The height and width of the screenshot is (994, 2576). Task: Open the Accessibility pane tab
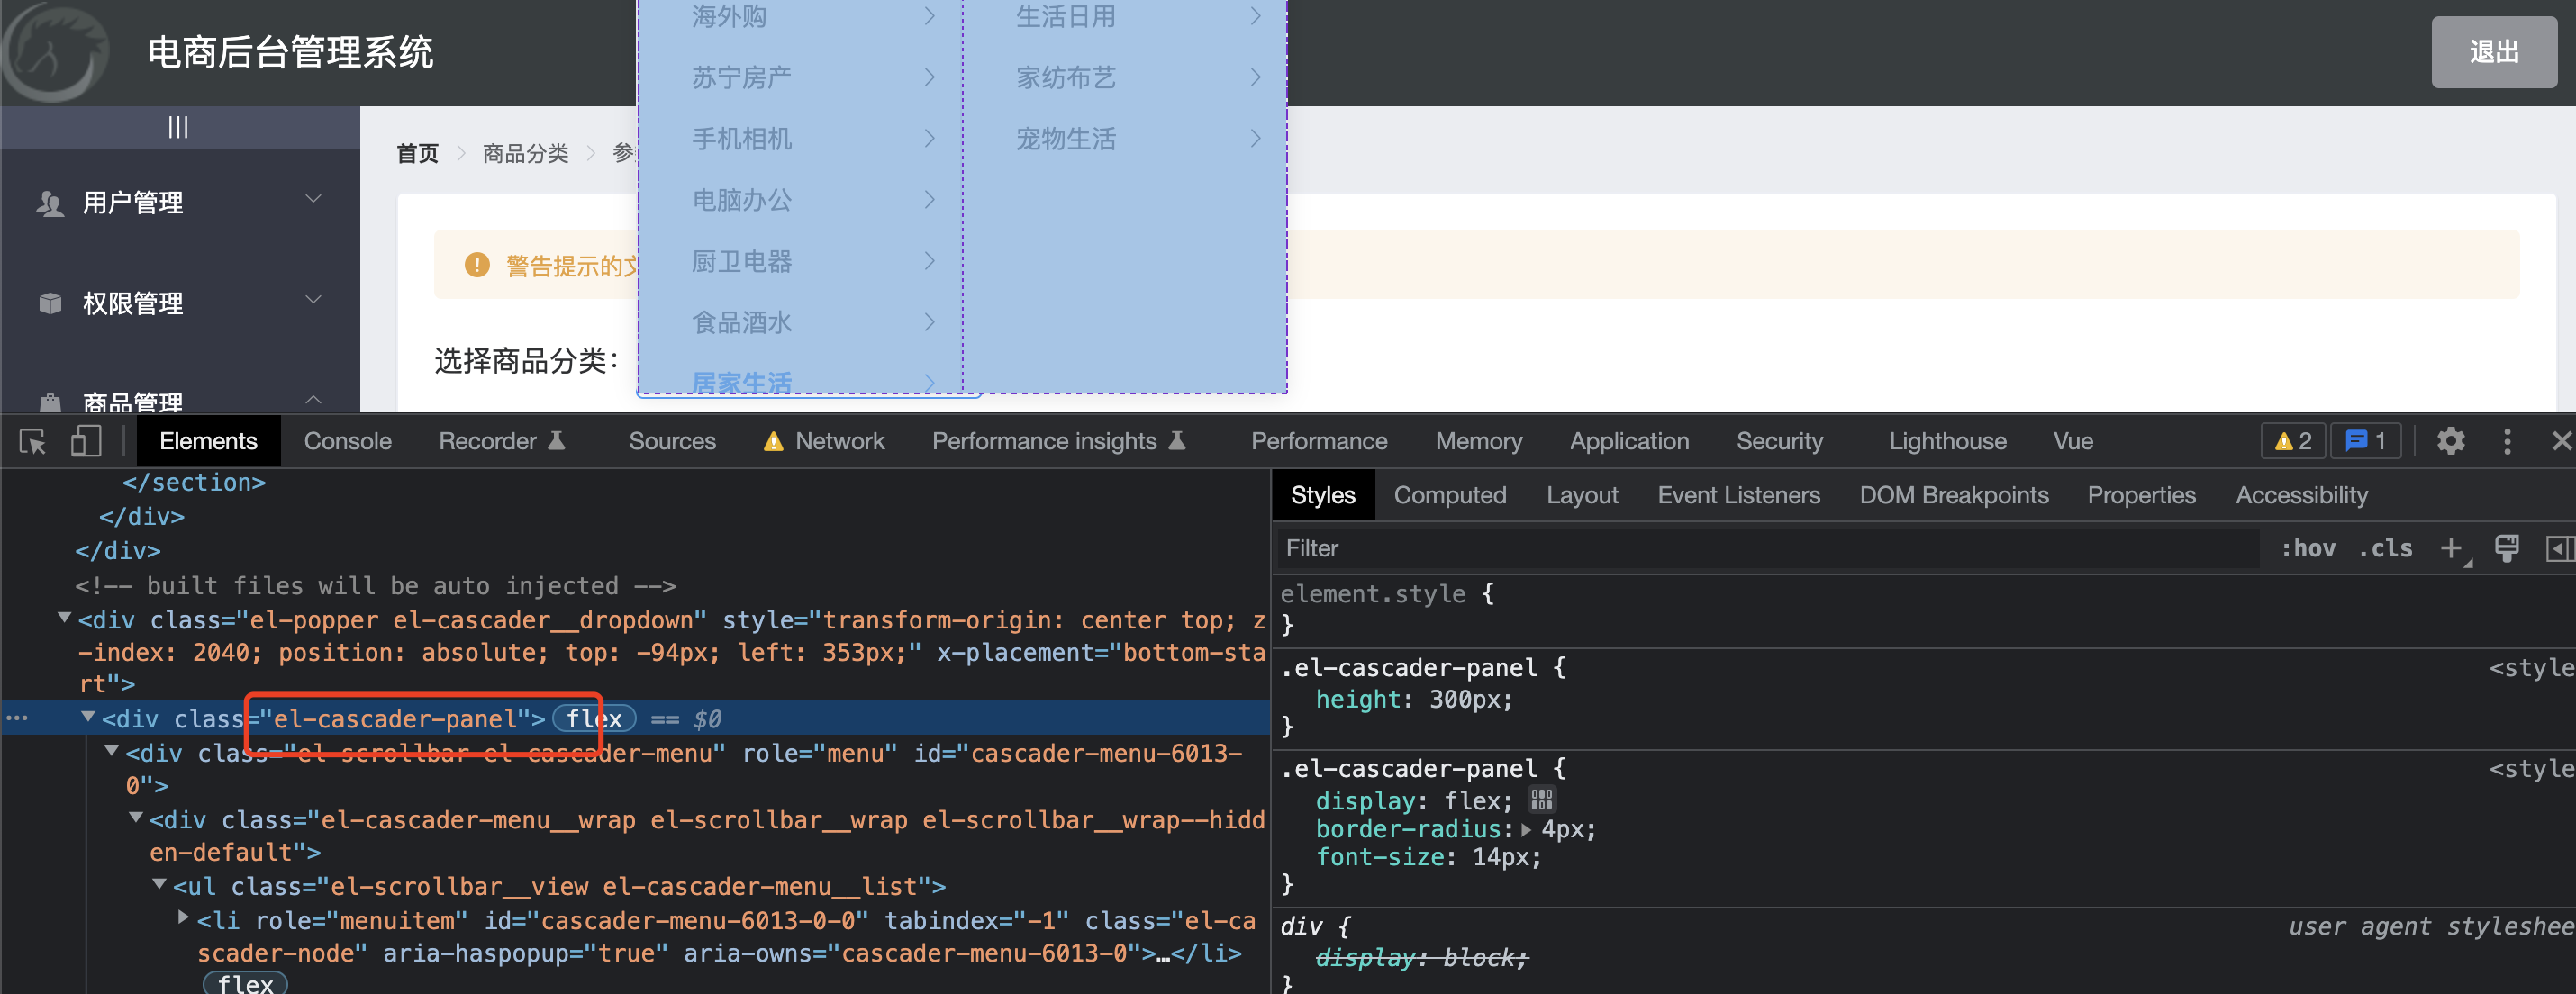coord(2301,495)
